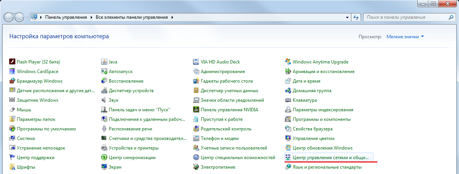The width and height of the screenshot is (459, 174).
Task: Open the Звук speaker icon
Action: [104, 100]
